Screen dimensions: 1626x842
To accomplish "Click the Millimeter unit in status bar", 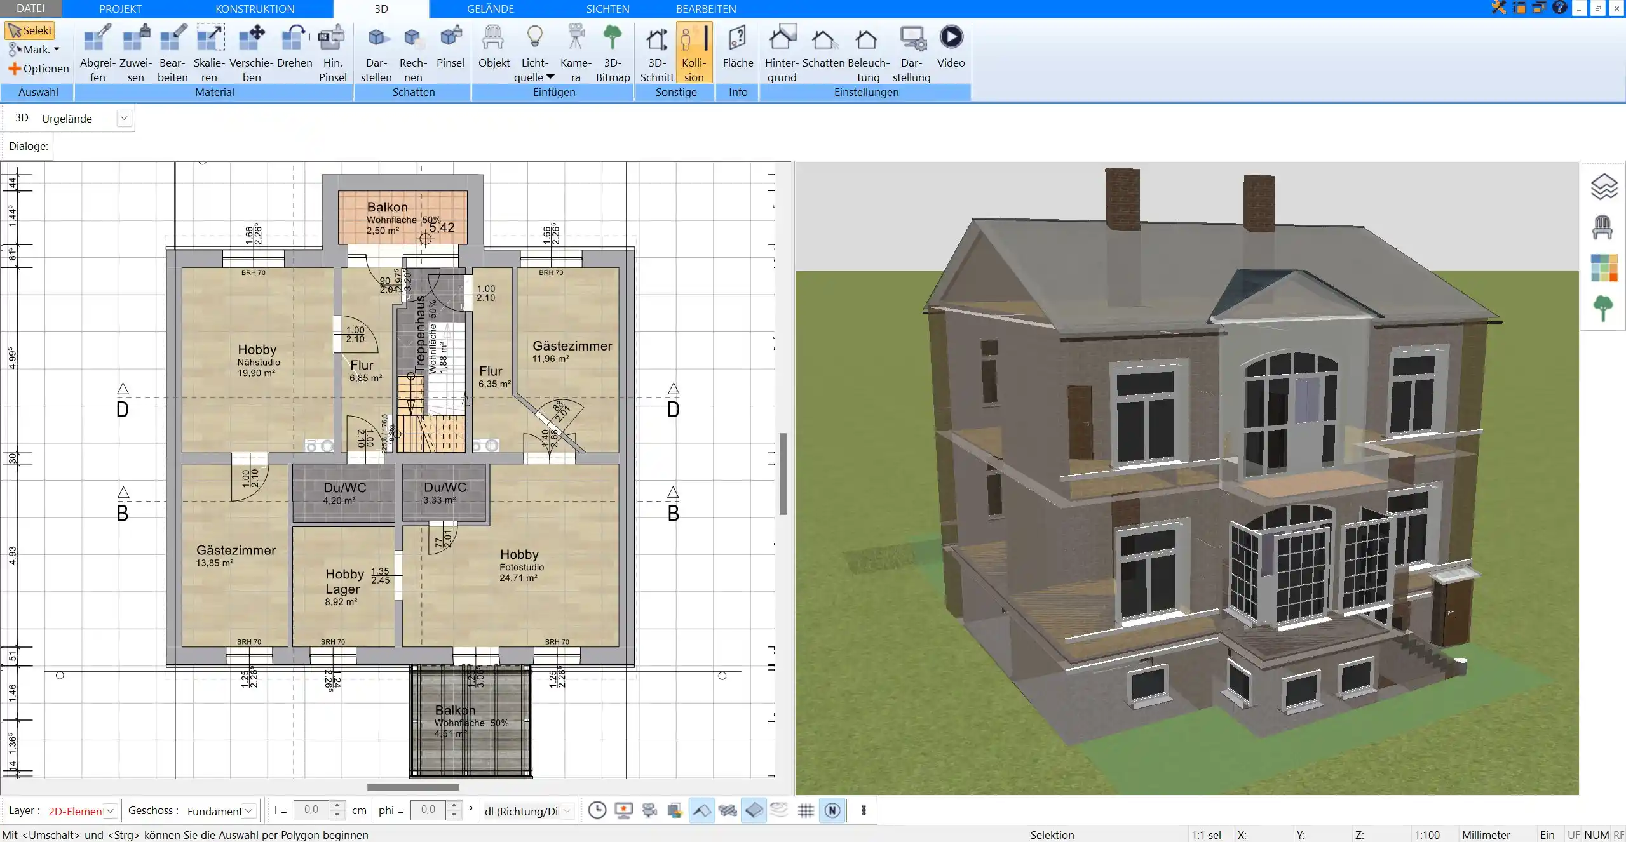I will (x=1486, y=835).
